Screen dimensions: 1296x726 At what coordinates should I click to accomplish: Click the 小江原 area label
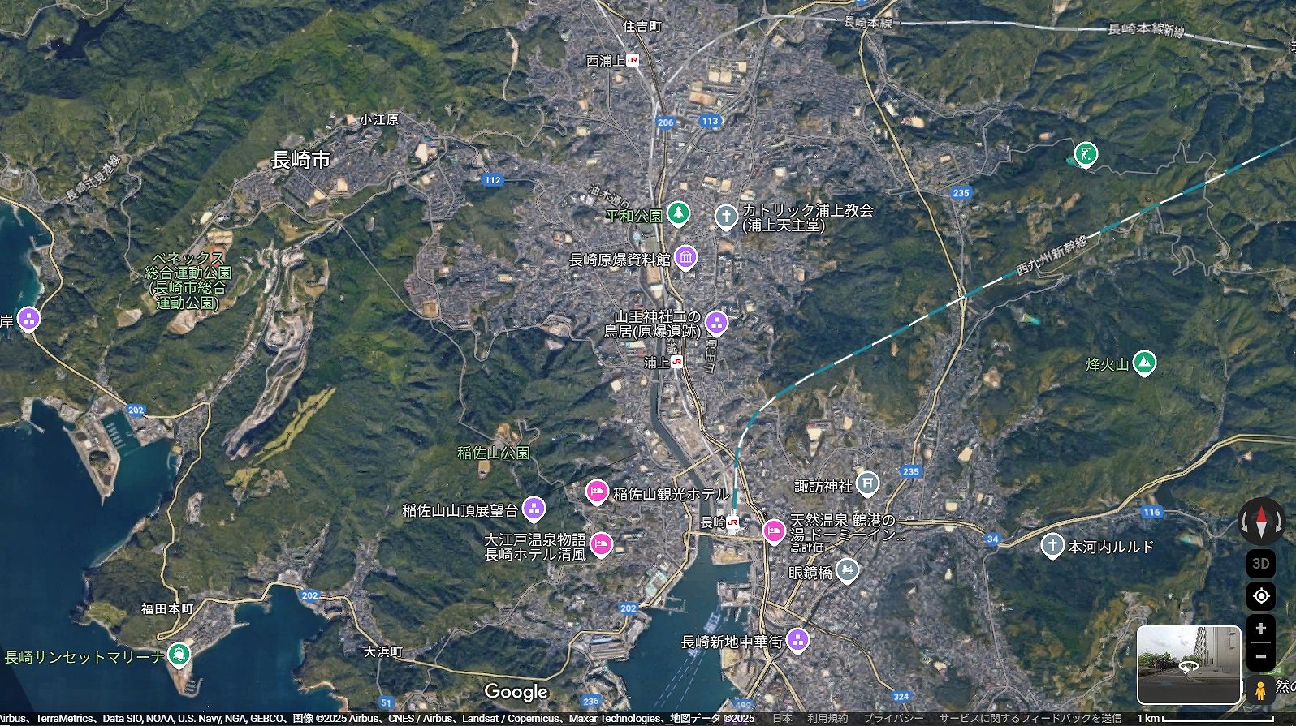[379, 119]
